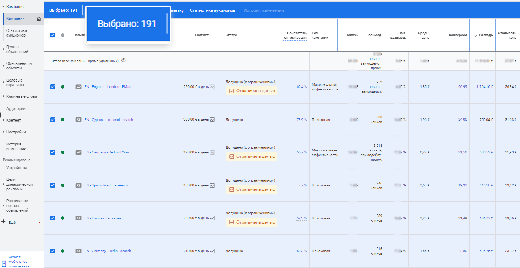Click budget chart icon for Cyprus Limassol search
Screen dimensions: 520x268
point(212,120)
